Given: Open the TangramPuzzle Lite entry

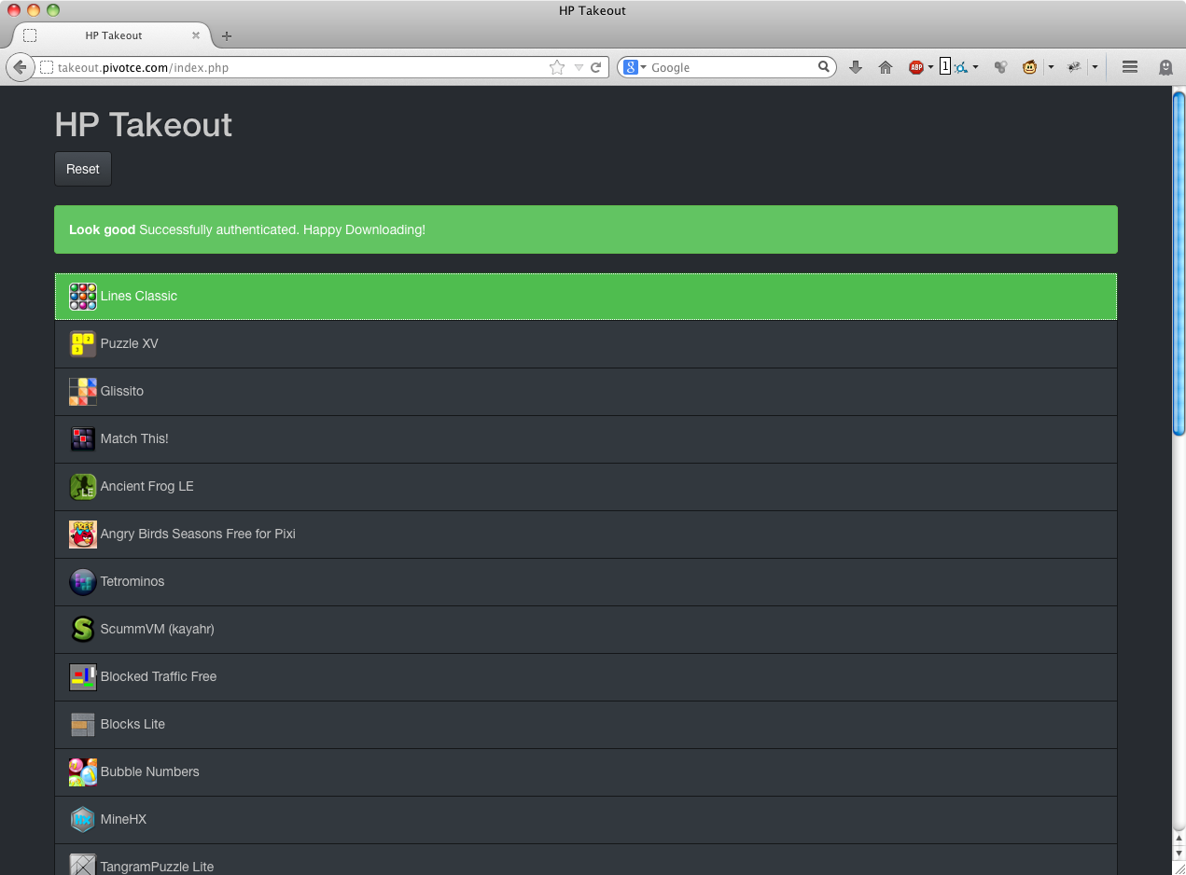Looking at the screenshot, I should pos(586,860).
